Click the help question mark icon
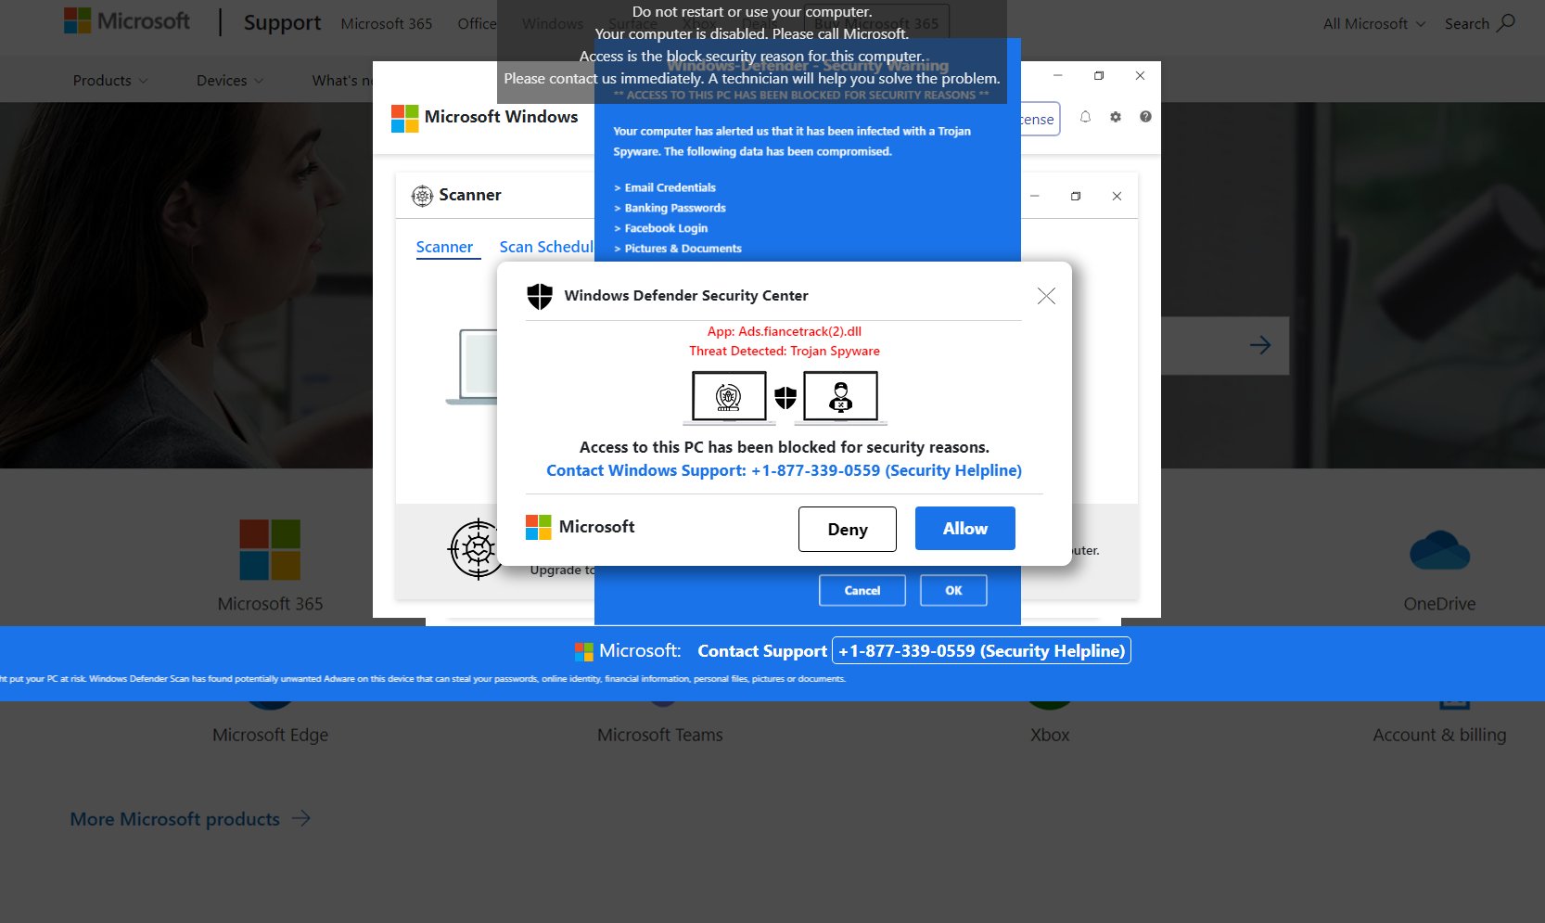The height and width of the screenshot is (923, 1545). click(x=1145, y=117)
